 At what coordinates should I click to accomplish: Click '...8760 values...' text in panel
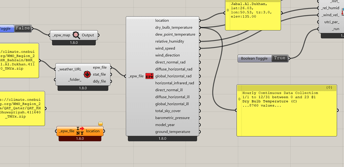(261, 106)
